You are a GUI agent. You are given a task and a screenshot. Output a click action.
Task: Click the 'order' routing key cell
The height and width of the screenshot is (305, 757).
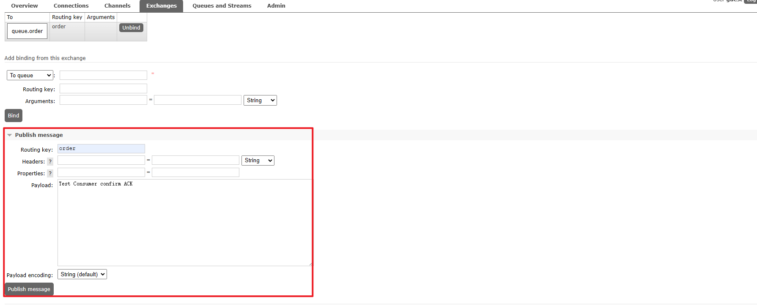(x=67, y=32)
